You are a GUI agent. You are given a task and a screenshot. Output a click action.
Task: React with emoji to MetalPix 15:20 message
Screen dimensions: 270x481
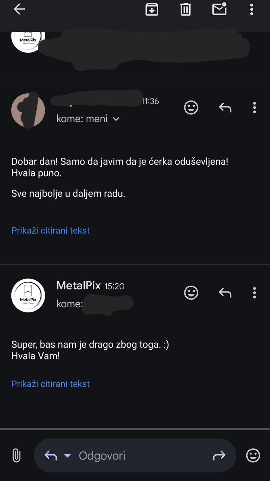point(191,293)
